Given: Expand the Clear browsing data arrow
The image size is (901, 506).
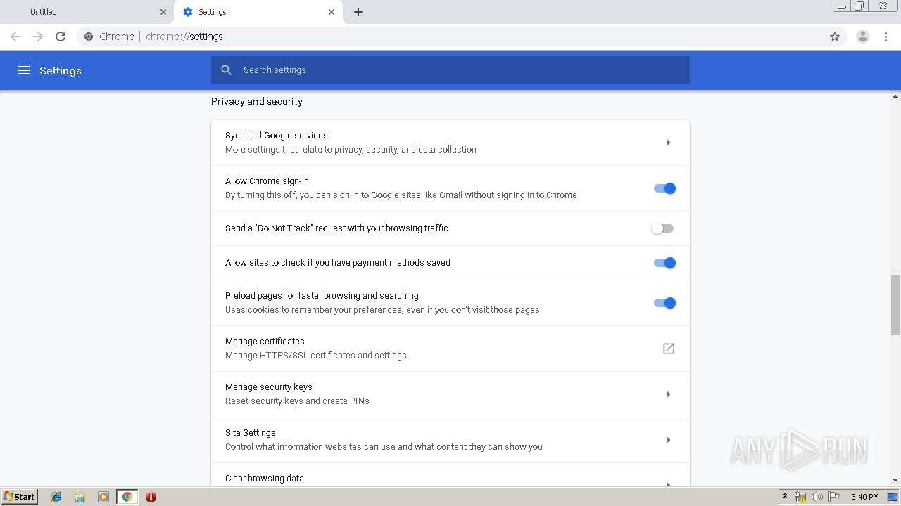Looking at the screenshot, I should [x=669, y=484].
